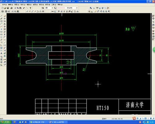This screenshot has height=124, width=155.
Task: Click the Help question mark icon
Action: click(30, 8)
